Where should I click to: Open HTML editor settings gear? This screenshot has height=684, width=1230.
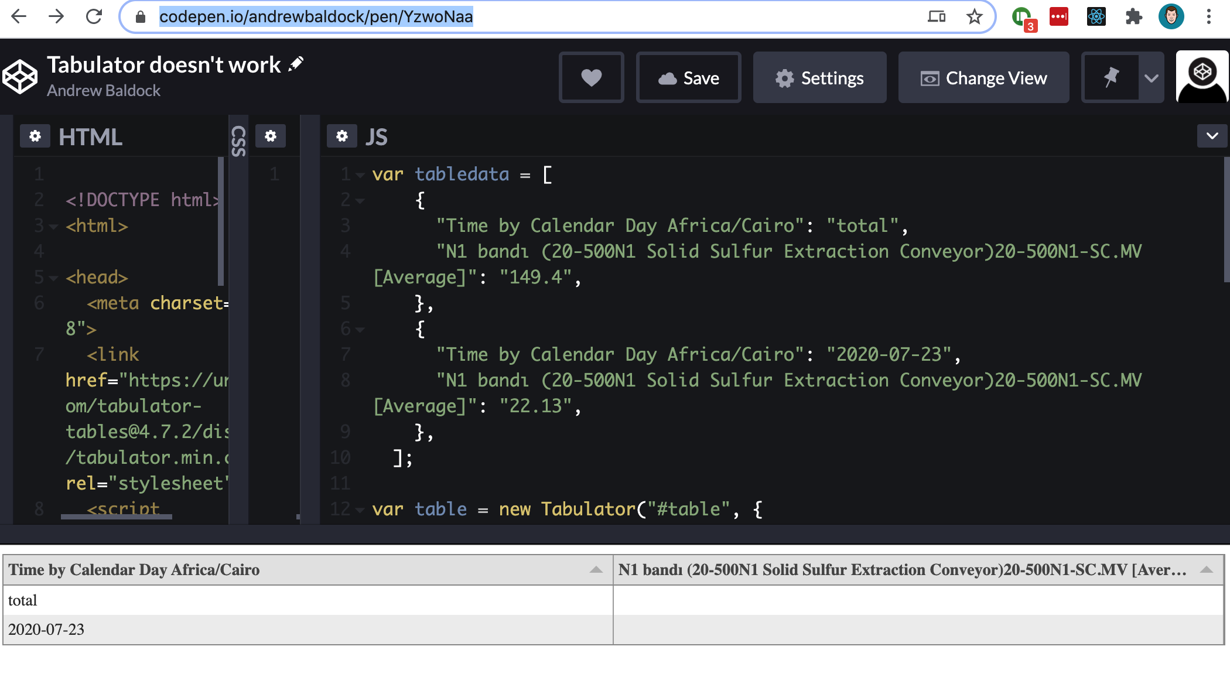[35, 136]
